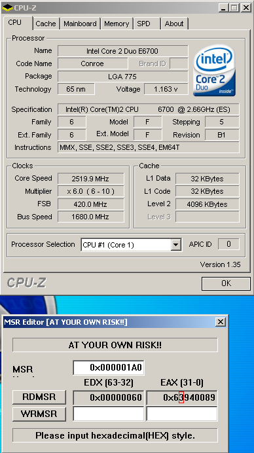Screen dimensions: 254x453
Task: Maximize the CPU-Z window
Action: 234,7
